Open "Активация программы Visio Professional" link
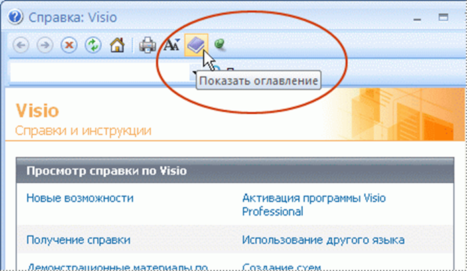 tap(314, 205)
